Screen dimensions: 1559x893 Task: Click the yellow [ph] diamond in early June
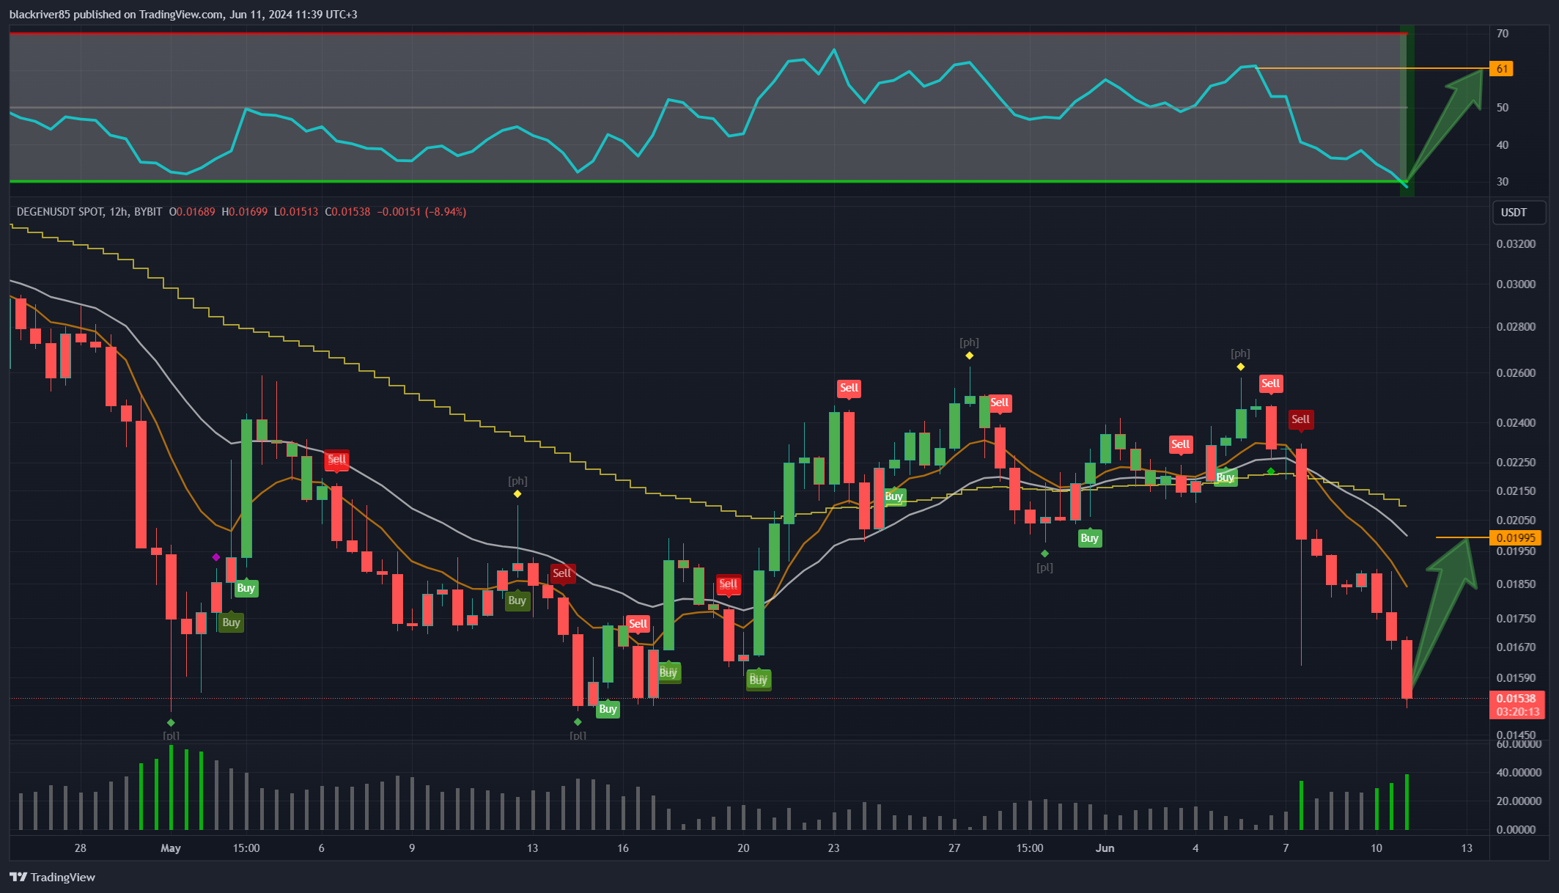tap(1240, 367)
